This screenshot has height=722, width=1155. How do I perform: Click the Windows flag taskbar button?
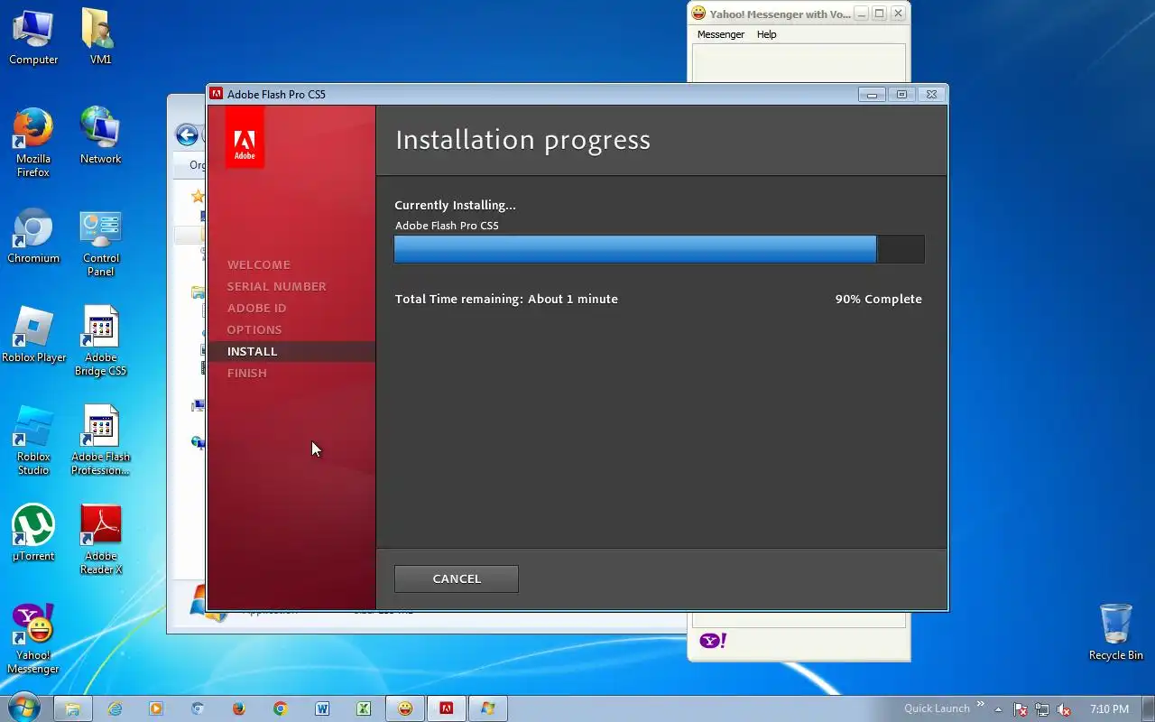[x=487, y=708]
